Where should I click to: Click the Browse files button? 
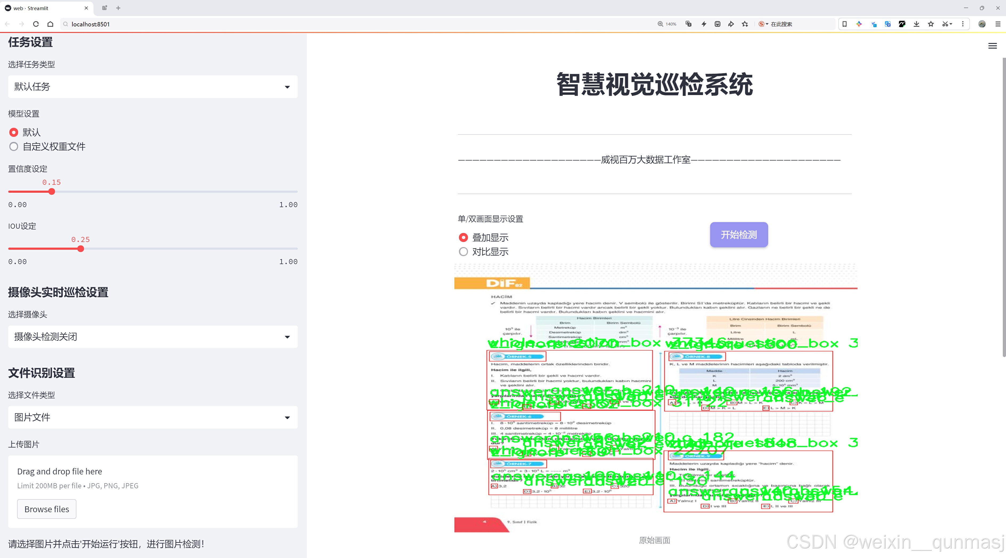[46, 509]
